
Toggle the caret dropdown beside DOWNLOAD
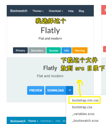pyautogui.click(x=70, y=90)
